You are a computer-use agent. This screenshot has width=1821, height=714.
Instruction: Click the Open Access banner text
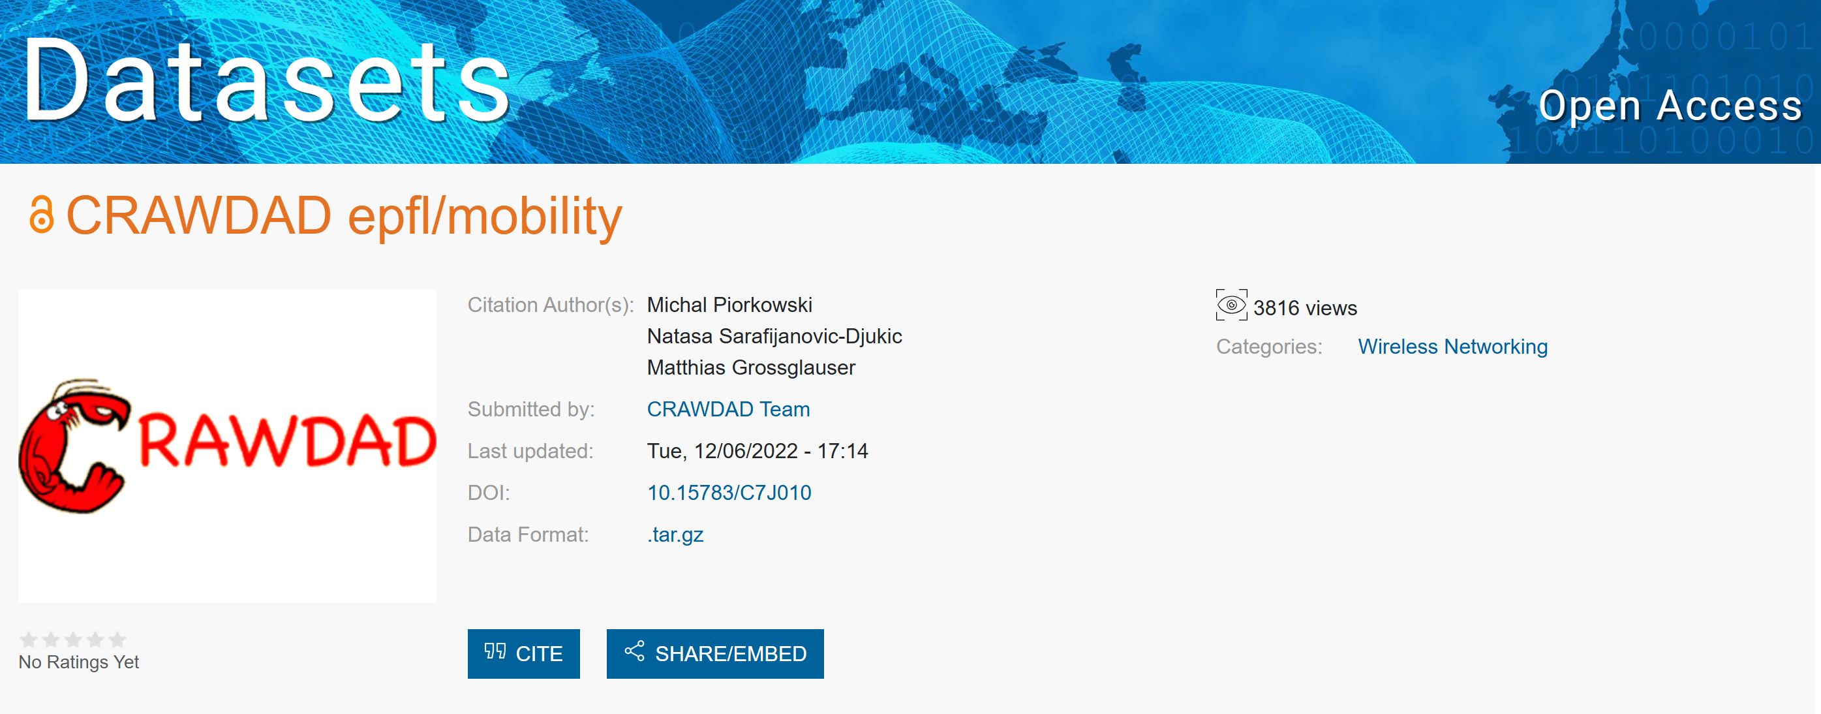(1670, 106)
